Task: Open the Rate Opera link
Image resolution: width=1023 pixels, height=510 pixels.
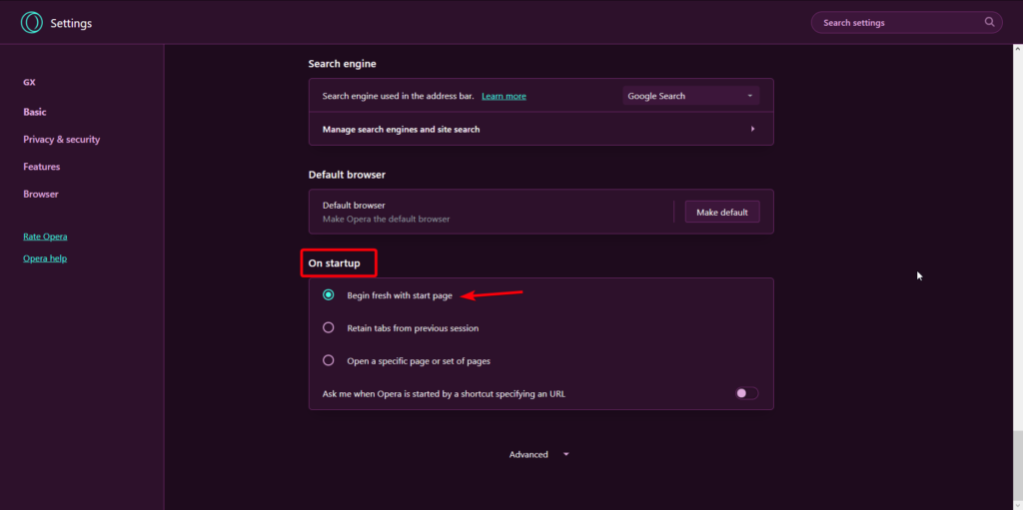Action: [x=45, y=237]
